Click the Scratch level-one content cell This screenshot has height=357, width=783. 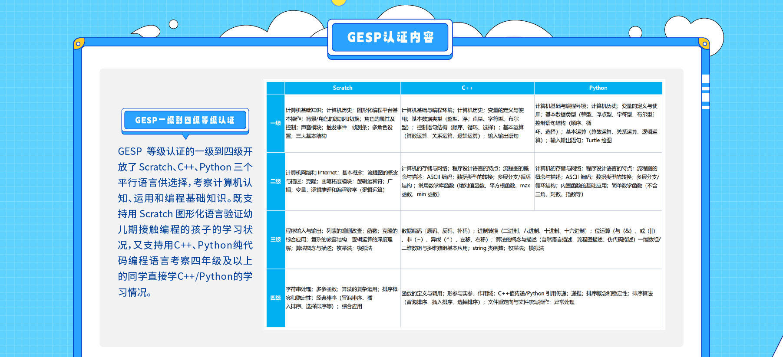(x=342, y=123)
